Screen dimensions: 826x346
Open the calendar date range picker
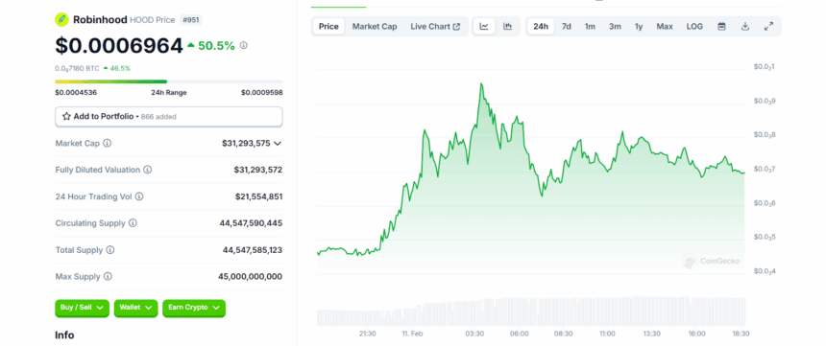721,26
